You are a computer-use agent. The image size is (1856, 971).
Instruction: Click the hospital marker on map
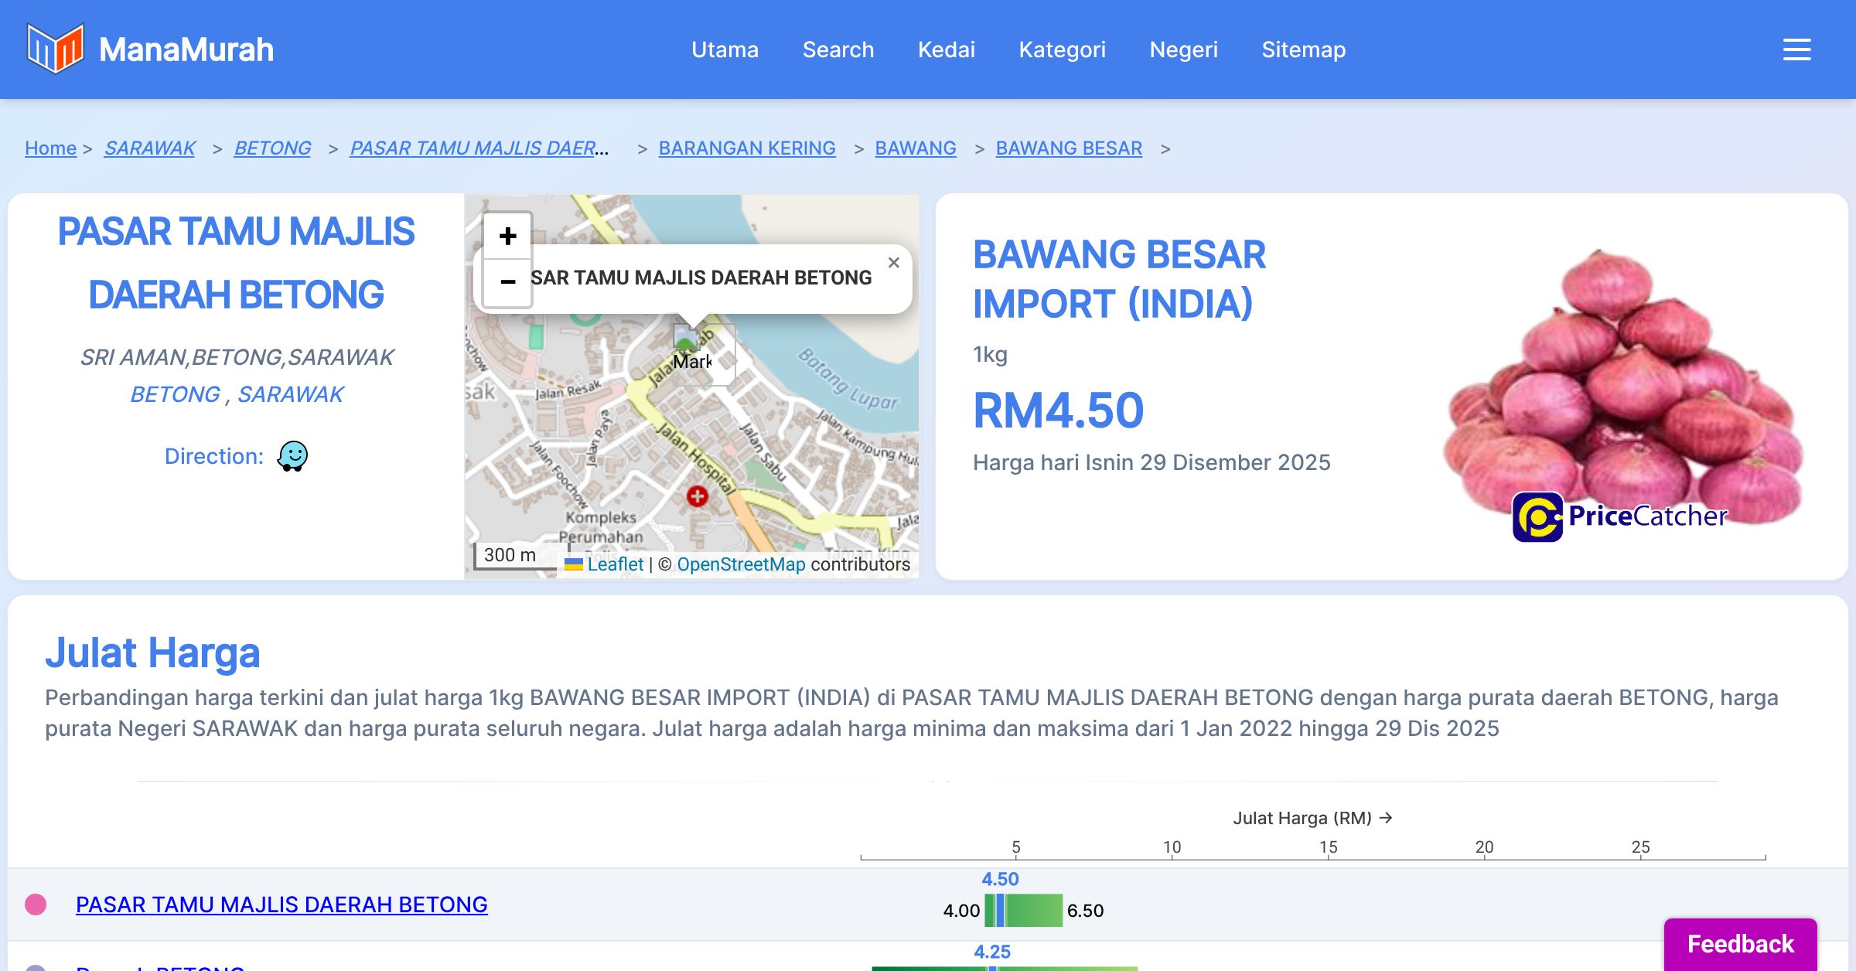697,496
